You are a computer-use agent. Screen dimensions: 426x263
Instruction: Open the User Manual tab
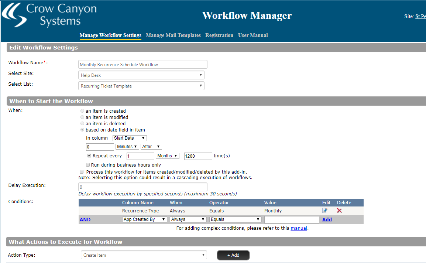pos(253,35)
